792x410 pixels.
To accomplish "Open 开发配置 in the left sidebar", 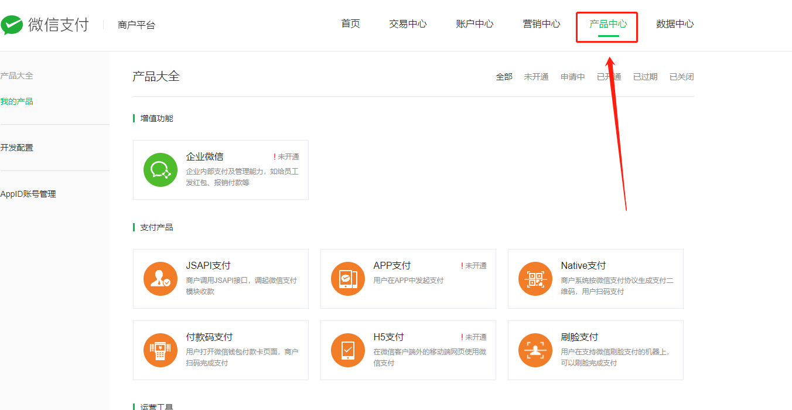I will coord(16,148).
